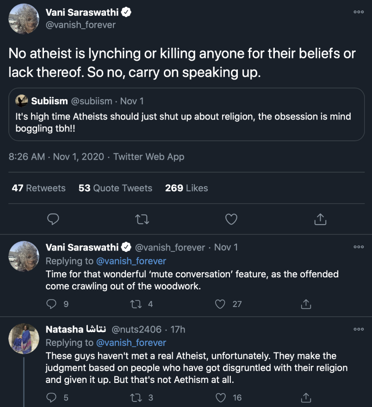Open more options on Vani's reply
The width and height of the screenshot is (372, 407).
pyautogui.click(x=359, y=247)
